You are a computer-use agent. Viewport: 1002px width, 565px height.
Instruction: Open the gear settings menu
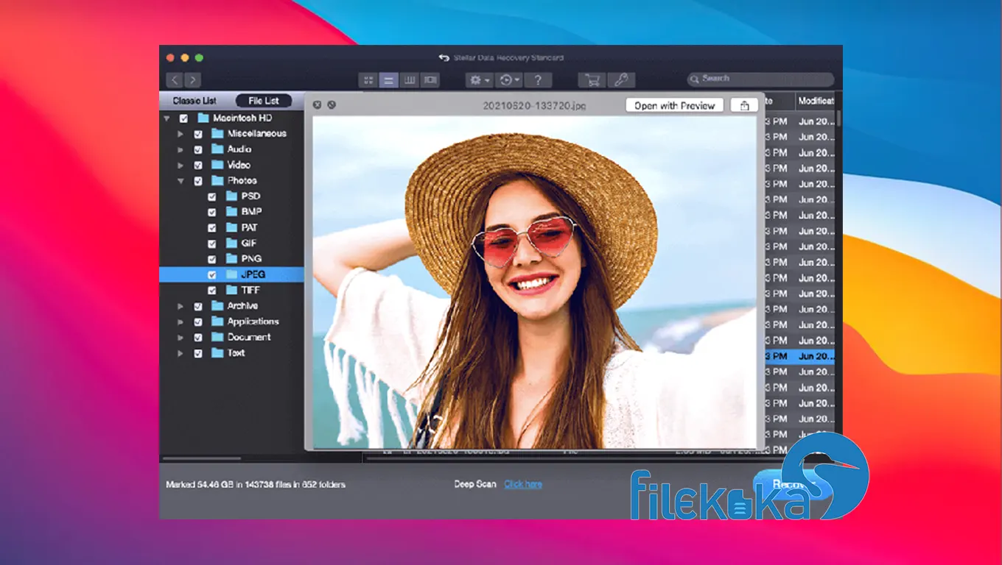(480, 79)
